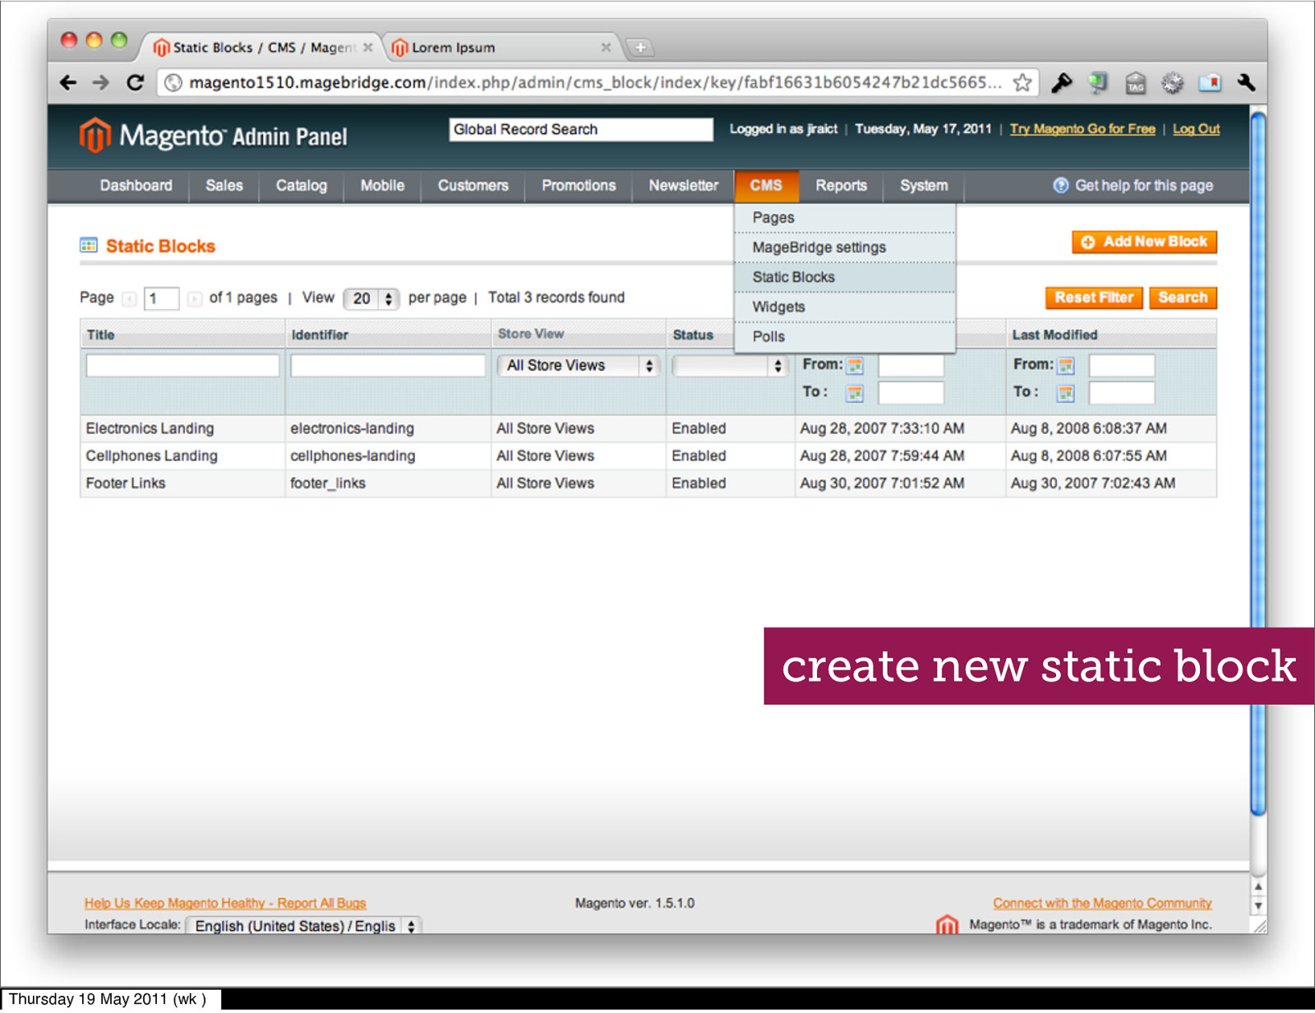Select MageBridge settings from CMS menu
The height and width of the screenshot is (1013, 1315).
tap(845, 247)
